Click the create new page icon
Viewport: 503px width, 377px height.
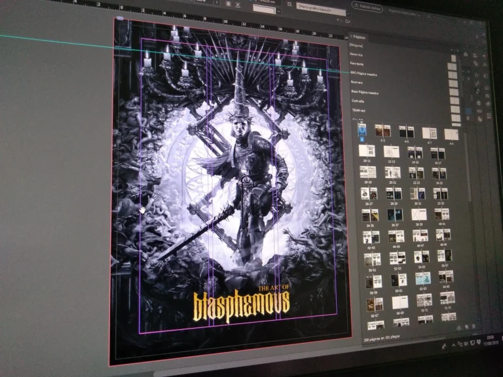(x=466, y=327)
